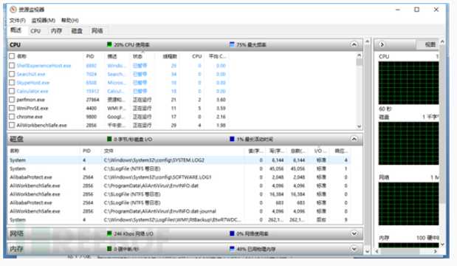Tick the select-all checkbox next to 名称

[x=12, y=56]
